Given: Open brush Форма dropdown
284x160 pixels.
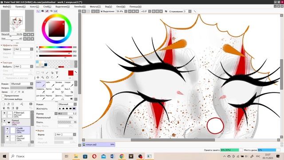Looking at the screenshot, I should pos(65,134).
